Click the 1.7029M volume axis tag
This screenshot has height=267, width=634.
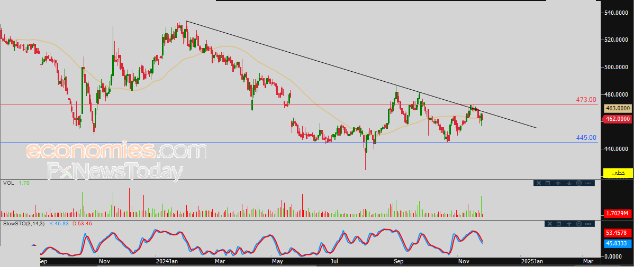point(618,213)
